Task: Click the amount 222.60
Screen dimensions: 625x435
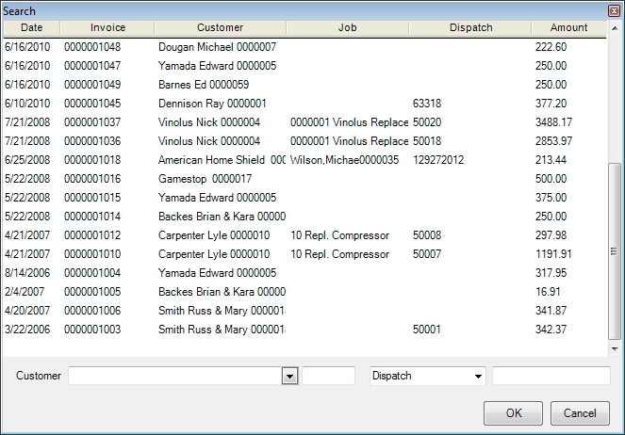Action: [x=551, y=47]
